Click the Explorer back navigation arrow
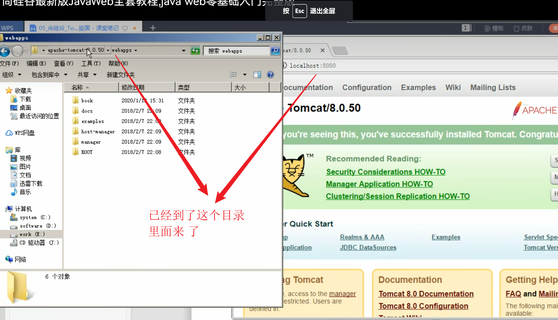Screen dimensions: 558x320 pos(5,51)
